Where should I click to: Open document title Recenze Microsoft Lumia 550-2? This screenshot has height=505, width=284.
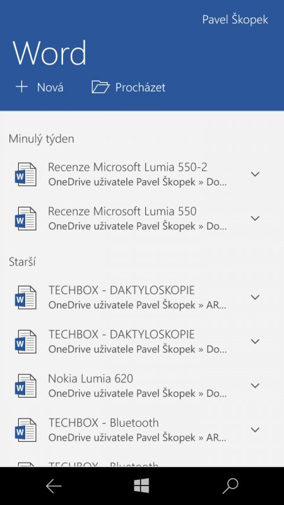127,167
